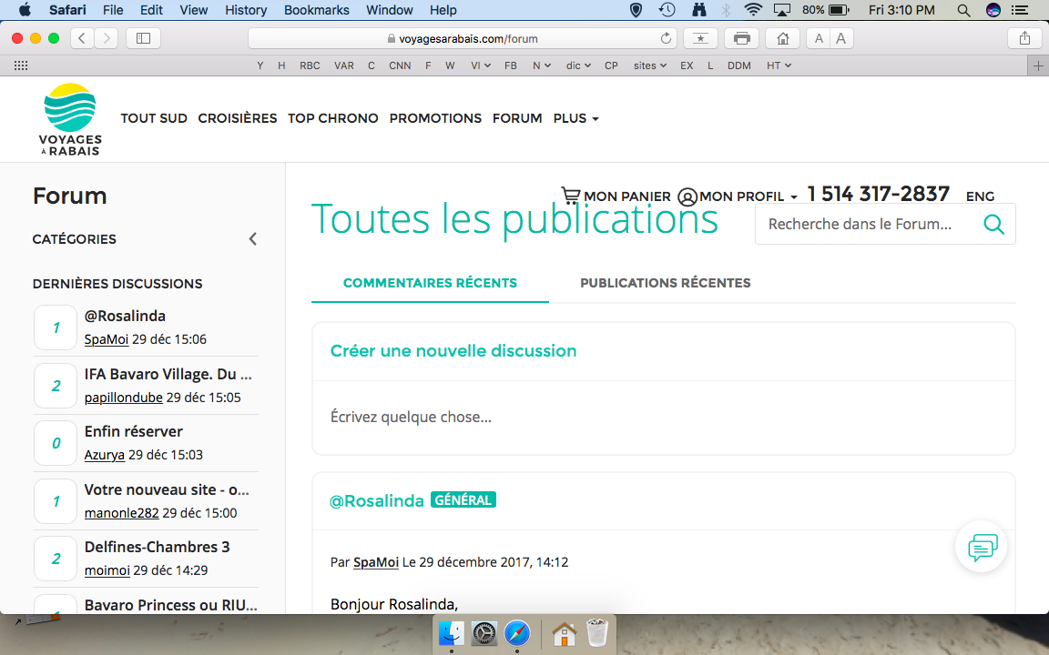
Task: Open the History menu
Action: (x=246, y=10)
